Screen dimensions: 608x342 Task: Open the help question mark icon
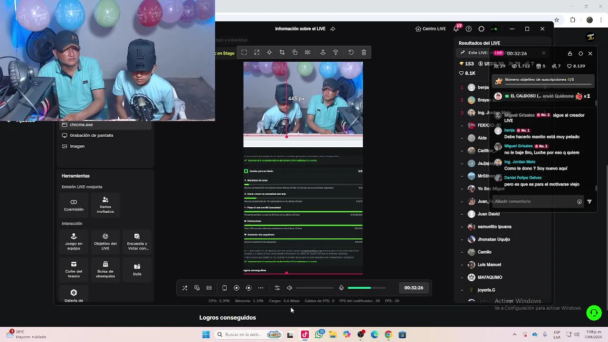pyautogui.click(x=469, y=29)
